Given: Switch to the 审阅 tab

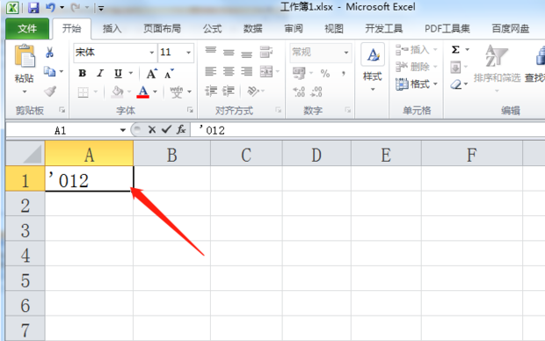Looking at the screenshot, I should tap(294, 28).
